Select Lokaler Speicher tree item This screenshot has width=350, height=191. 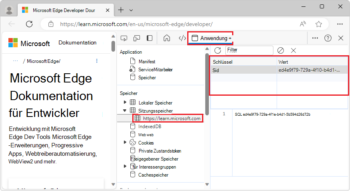156,103
